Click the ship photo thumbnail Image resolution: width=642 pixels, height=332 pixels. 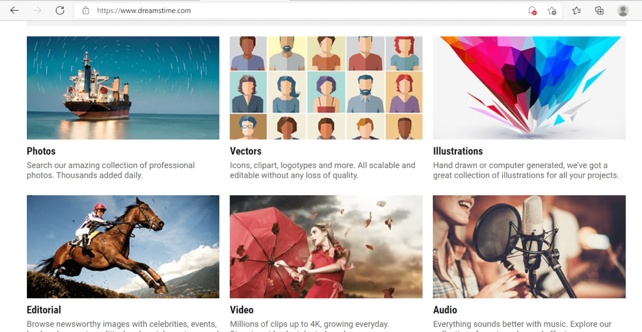click(x=123, y=88)
